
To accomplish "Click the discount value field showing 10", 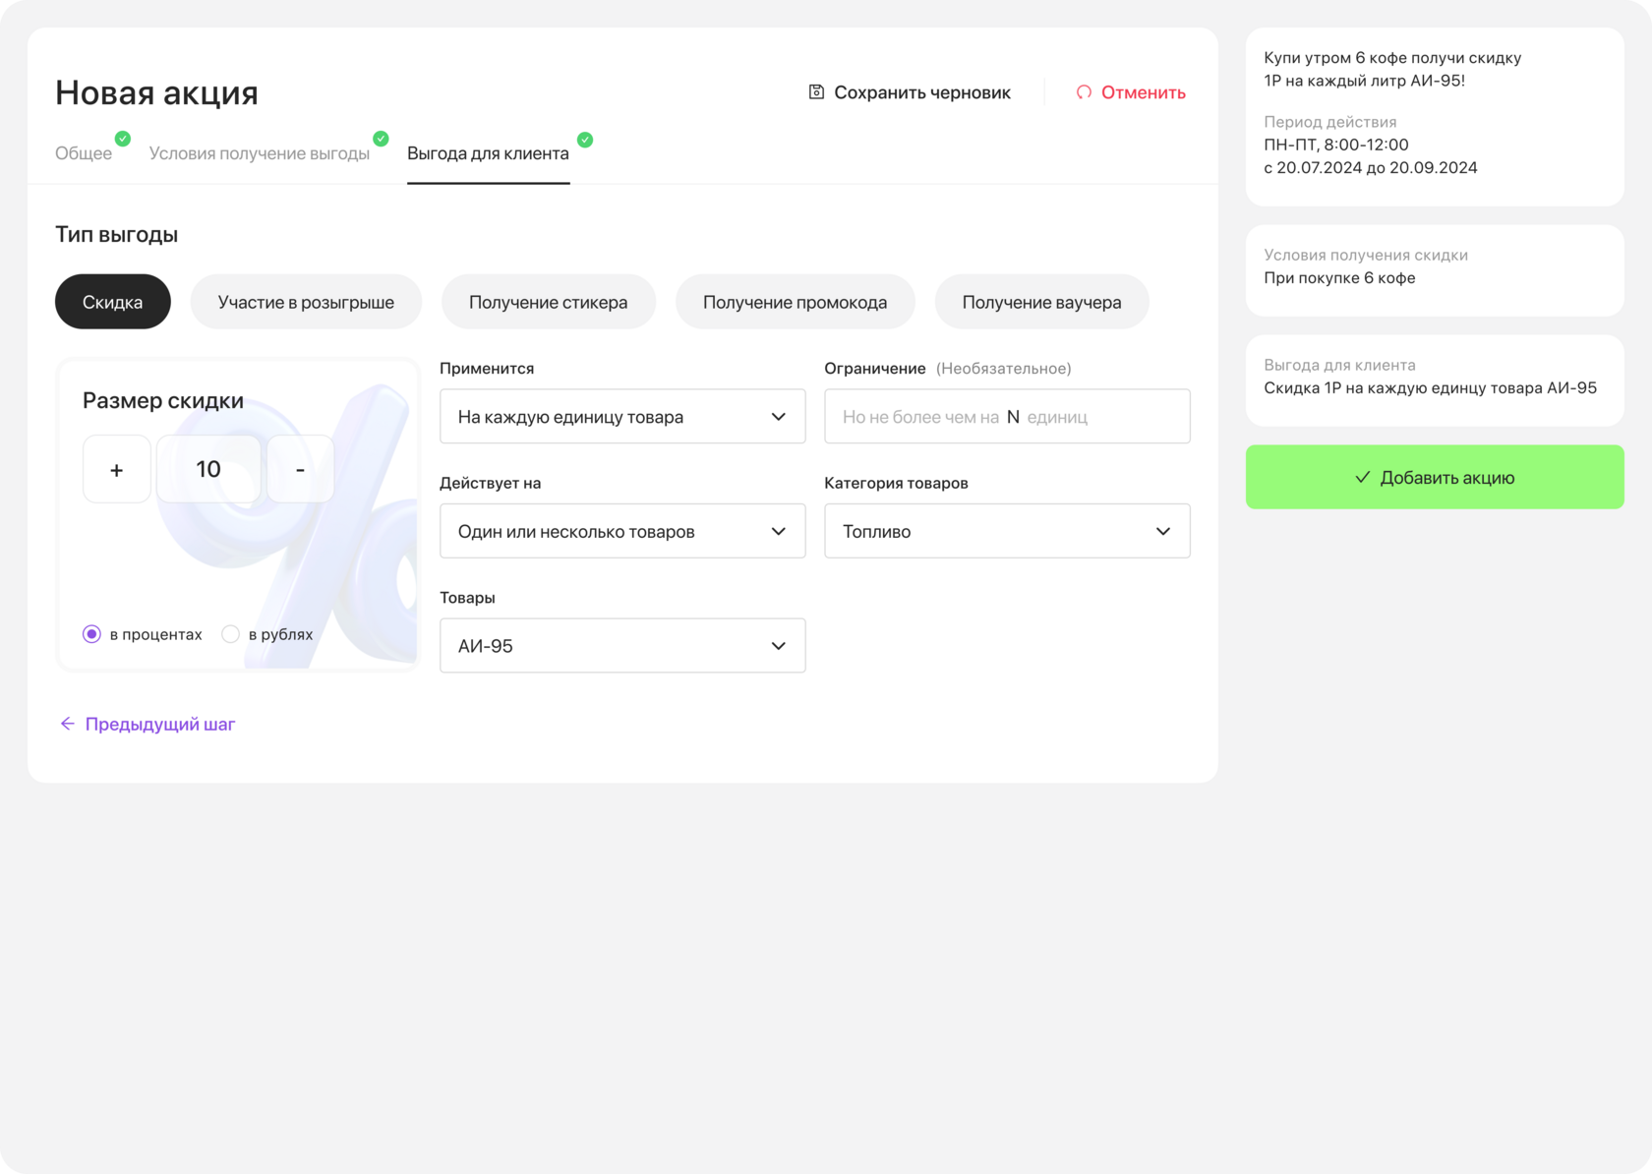I will 208,469.
